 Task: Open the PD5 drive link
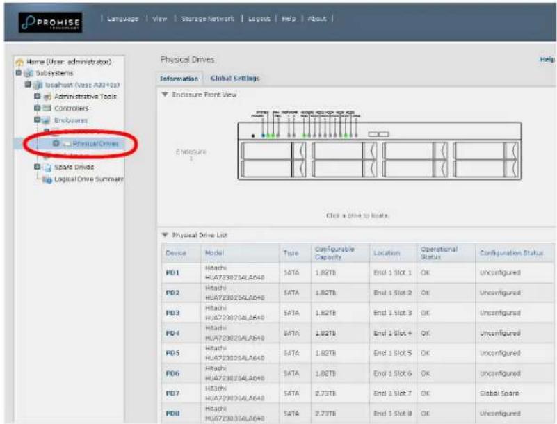click(x=172, y=353)
